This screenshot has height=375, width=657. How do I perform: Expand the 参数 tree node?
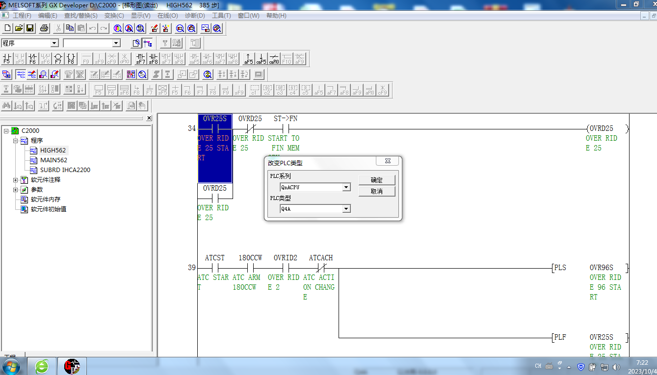[16, 190]
